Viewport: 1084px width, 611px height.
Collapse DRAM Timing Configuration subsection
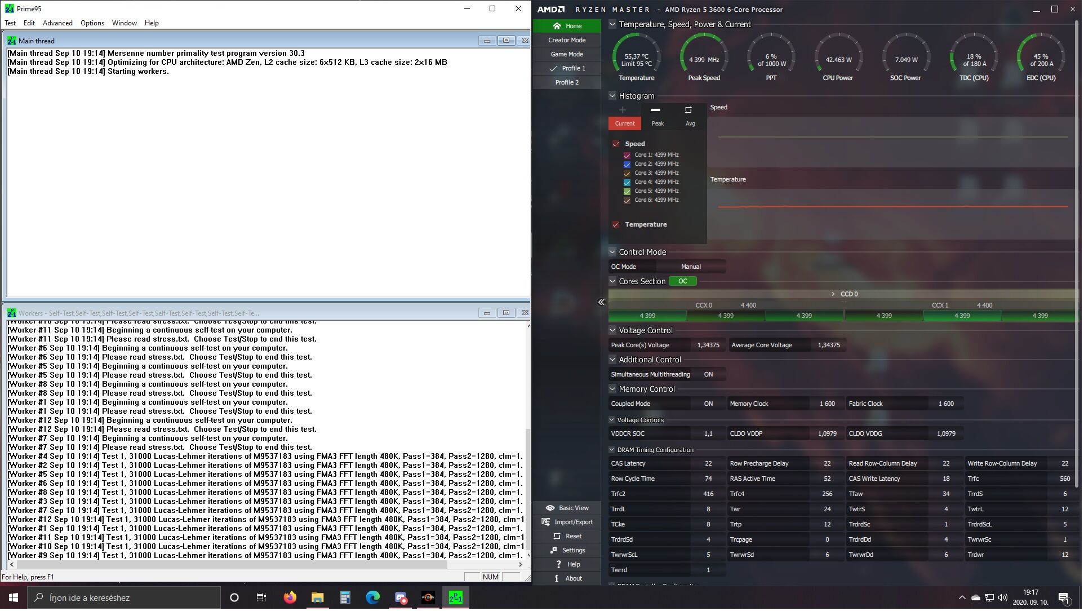[x=612, y=450]
